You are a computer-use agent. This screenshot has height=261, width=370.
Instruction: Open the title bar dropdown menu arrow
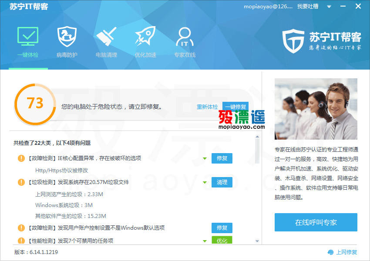pos(329,7)
